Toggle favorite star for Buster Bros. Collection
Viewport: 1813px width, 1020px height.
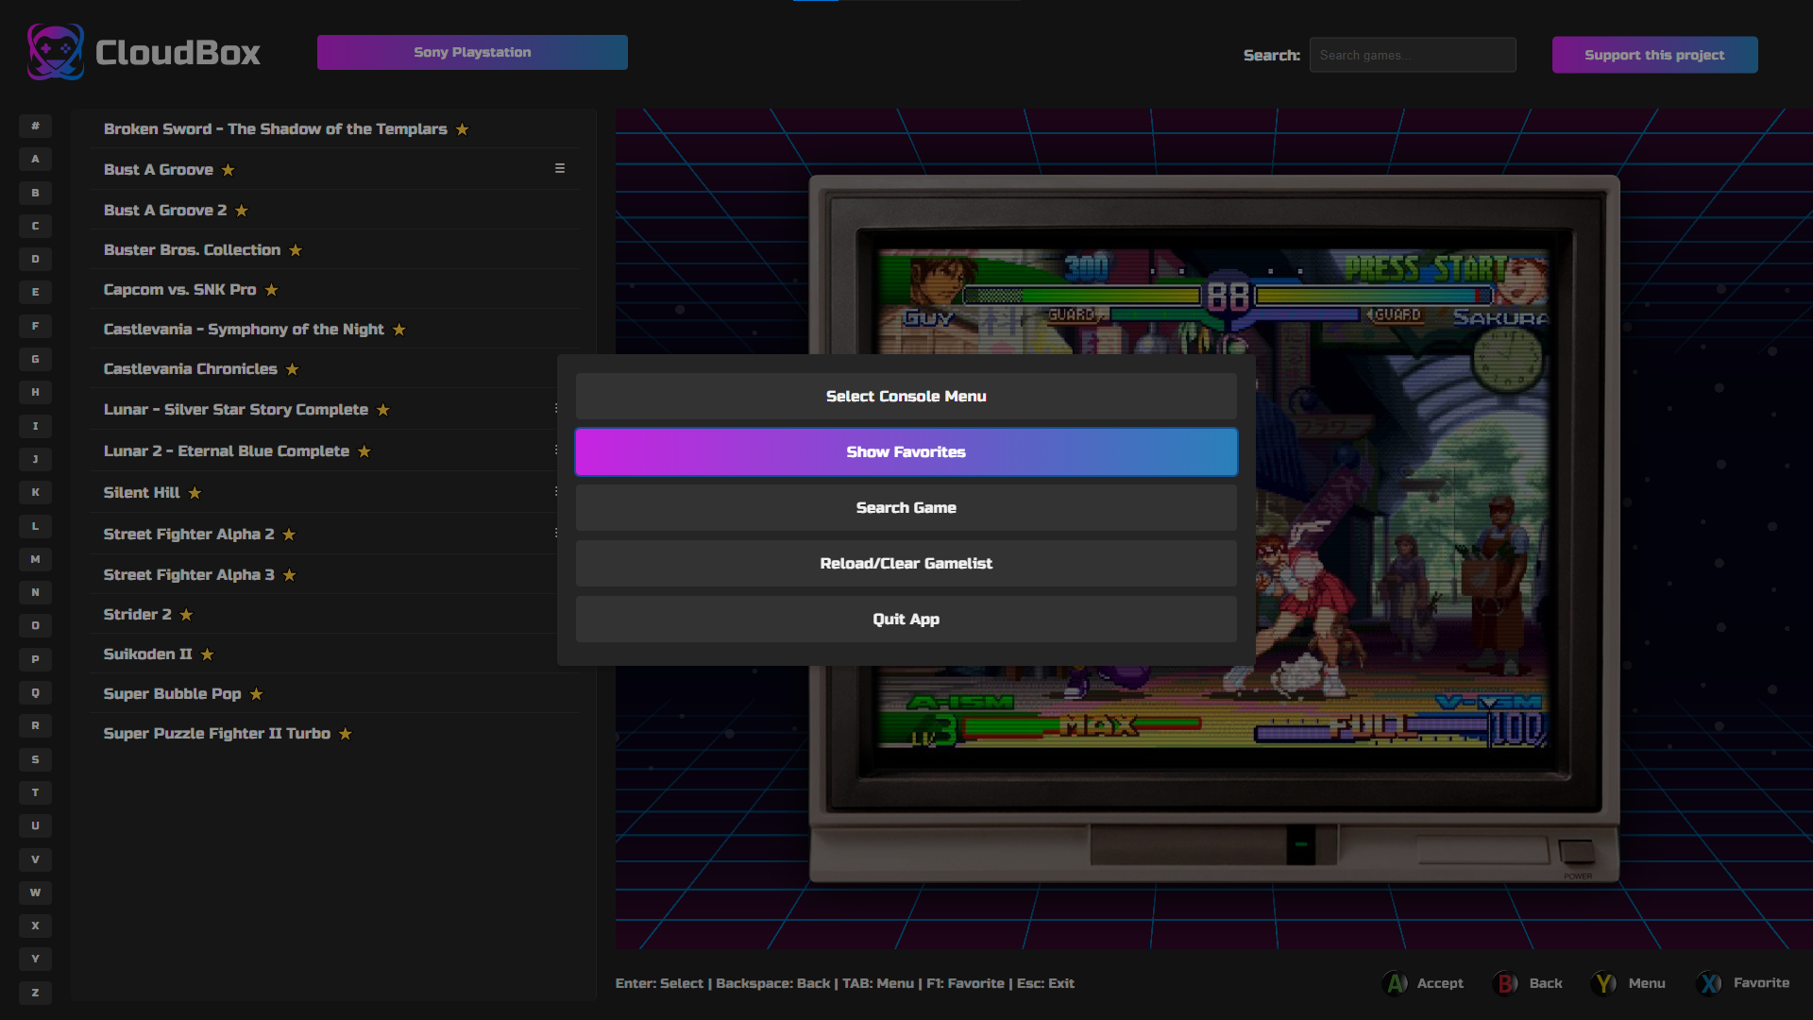296,250
